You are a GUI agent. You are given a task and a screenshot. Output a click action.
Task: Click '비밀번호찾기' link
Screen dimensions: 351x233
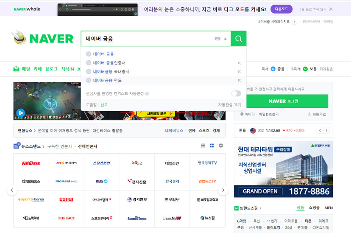pos(269,114)
